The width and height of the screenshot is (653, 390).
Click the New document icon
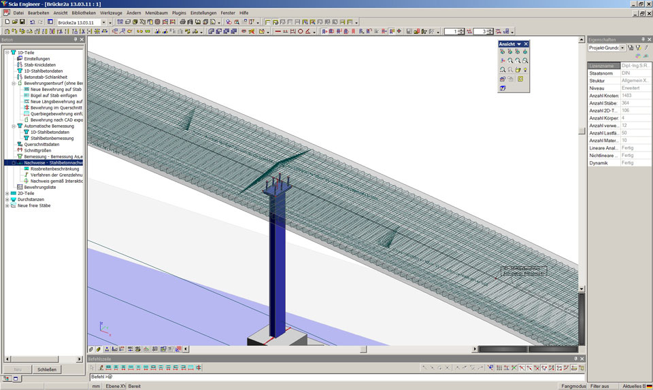click(x=6, y=22)
